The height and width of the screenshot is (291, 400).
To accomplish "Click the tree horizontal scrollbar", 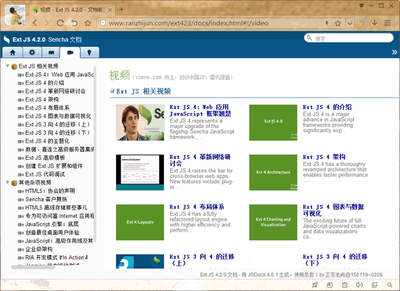I will 33,267.
